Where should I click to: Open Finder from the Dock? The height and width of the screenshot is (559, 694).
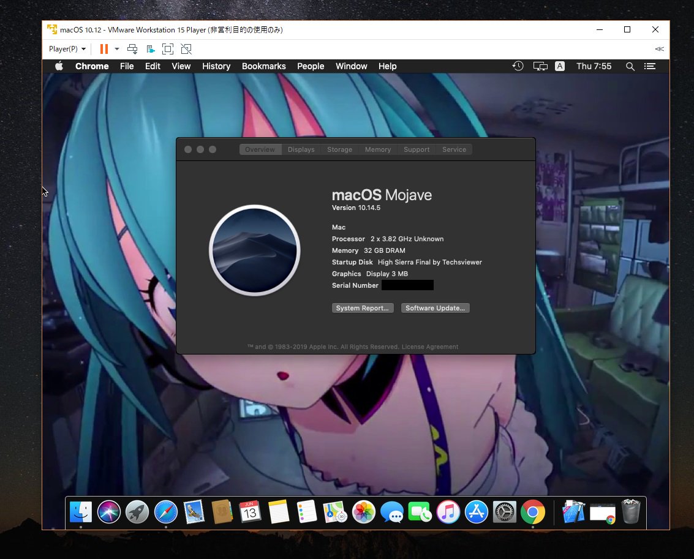81,512
